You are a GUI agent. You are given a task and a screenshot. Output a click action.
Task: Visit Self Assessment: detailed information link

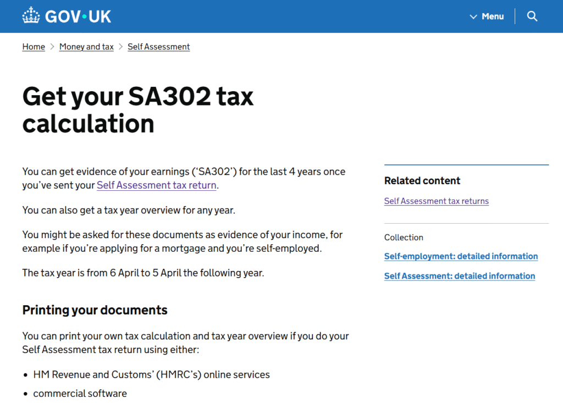[x=460, y=276]
